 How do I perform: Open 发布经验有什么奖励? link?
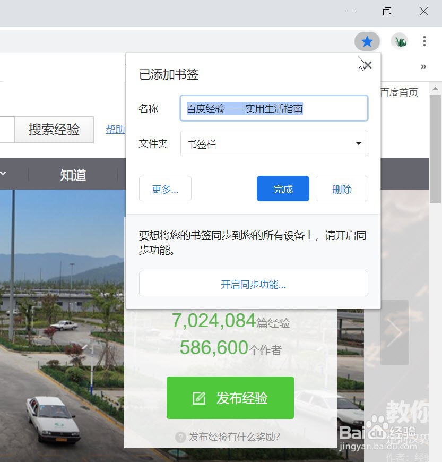click(234, 437)
